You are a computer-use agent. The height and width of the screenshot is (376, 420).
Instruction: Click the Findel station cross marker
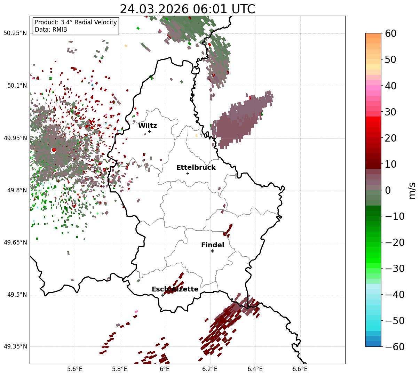212,251
